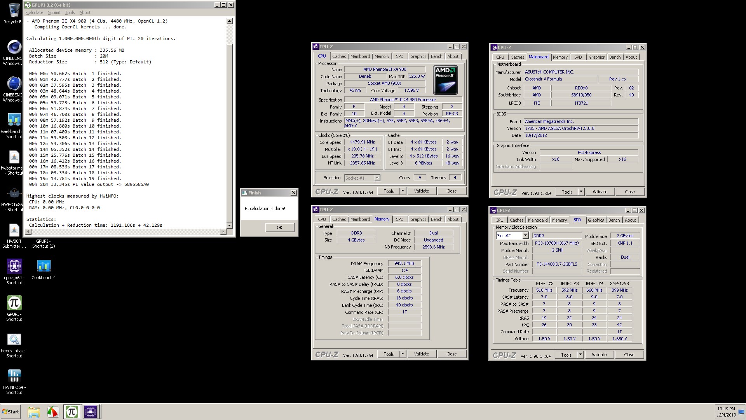This screenshot has width=746, height=420.
Task: Click the SPD Ext. XMP 1.1 field
Action: pyautogui.click(x=625, y=243)
